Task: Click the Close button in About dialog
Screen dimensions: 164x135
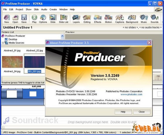Action: point(142,112)
